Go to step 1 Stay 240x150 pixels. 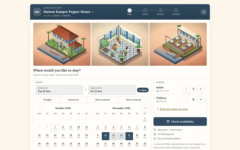coord(129,12)
